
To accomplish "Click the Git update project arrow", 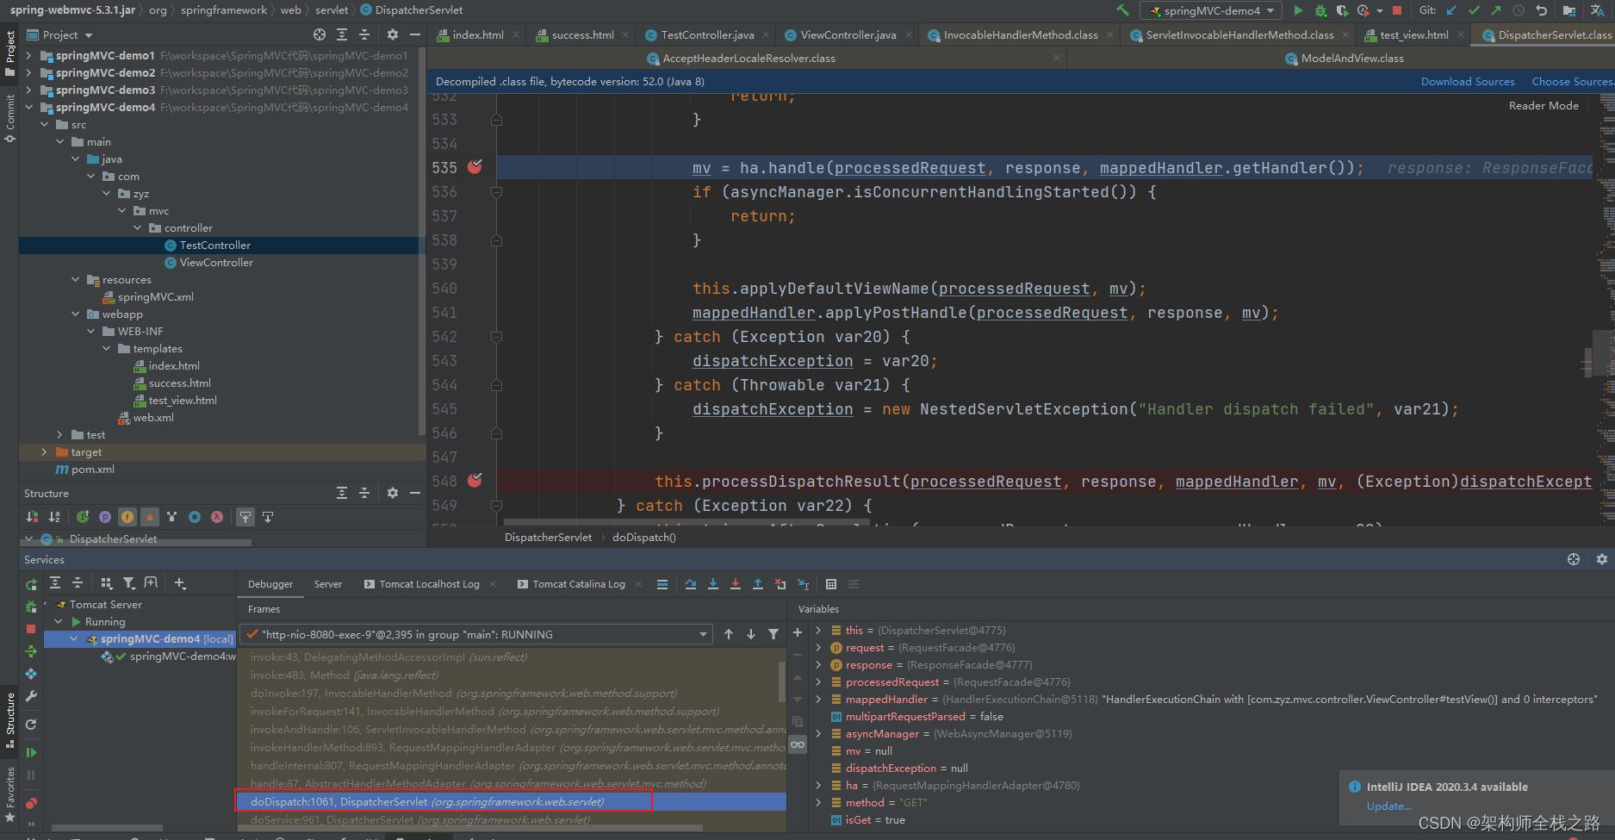I will (1451, 10).
